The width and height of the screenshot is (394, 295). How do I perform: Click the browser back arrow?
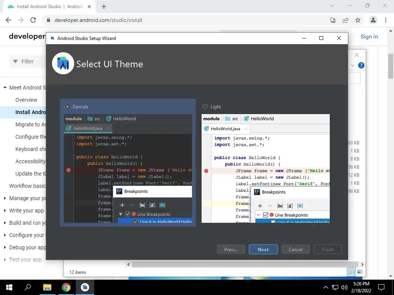click(x=8, y=20)
